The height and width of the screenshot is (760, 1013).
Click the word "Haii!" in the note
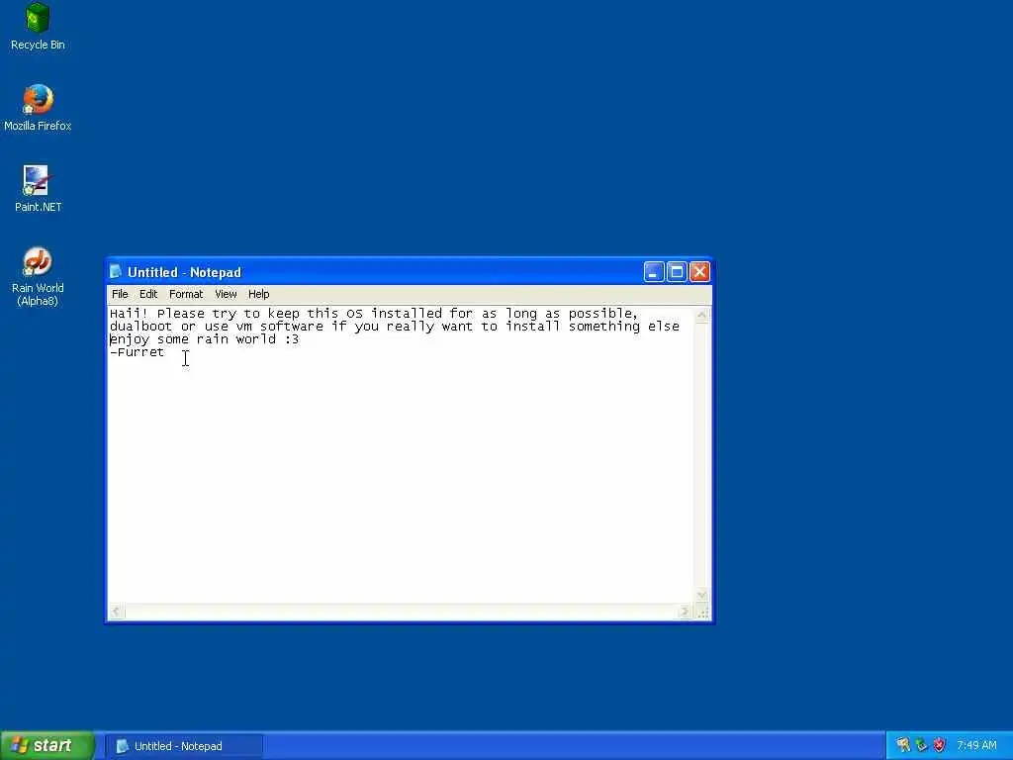[130, 314]
